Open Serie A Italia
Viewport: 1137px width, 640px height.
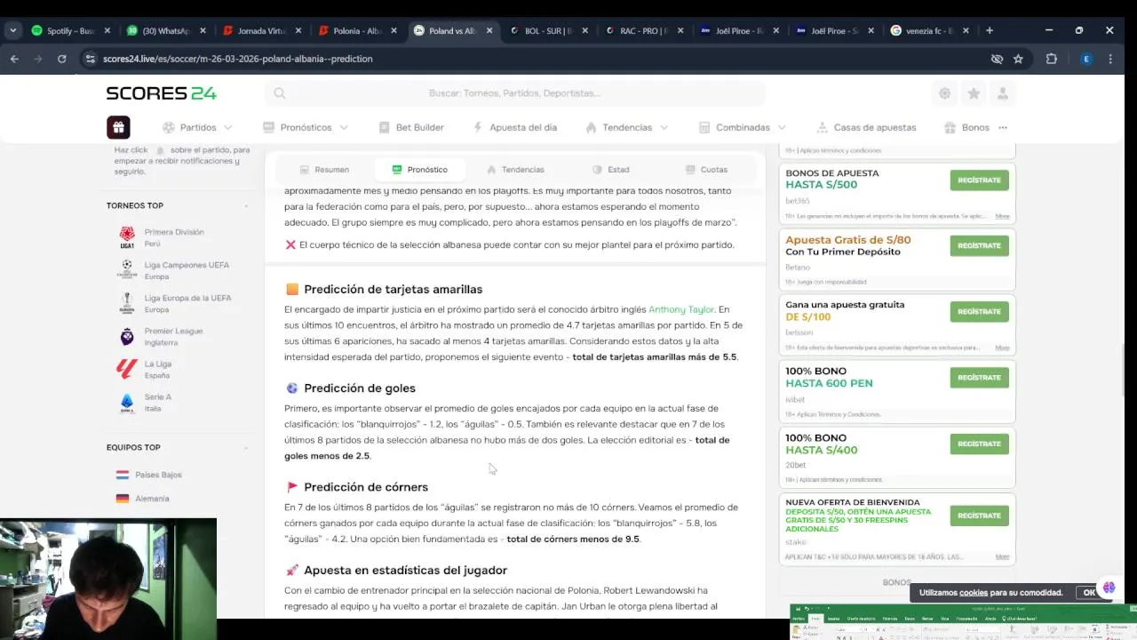point(145,402)
